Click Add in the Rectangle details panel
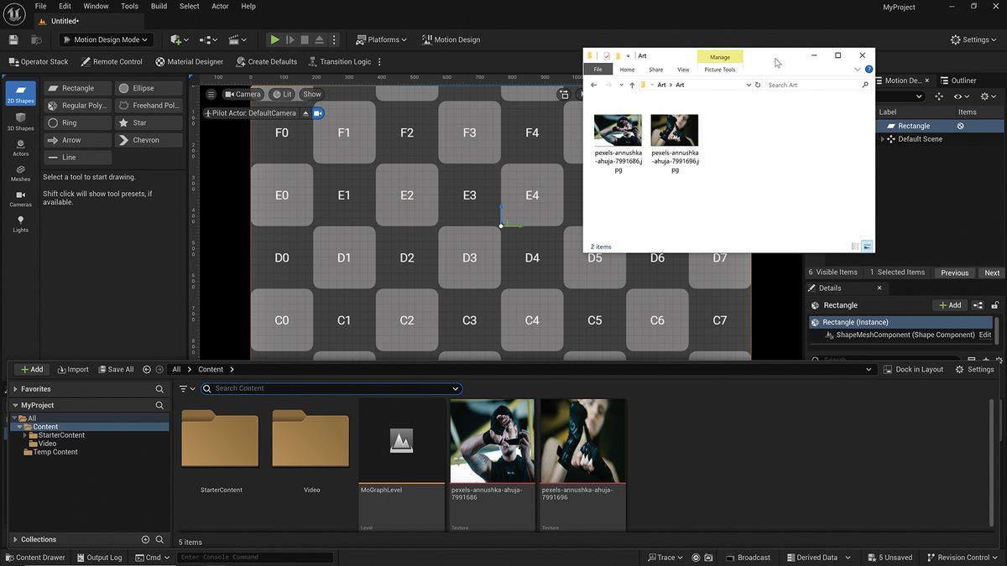Viewport: 1007px width, 566px height. coord(948,305)
